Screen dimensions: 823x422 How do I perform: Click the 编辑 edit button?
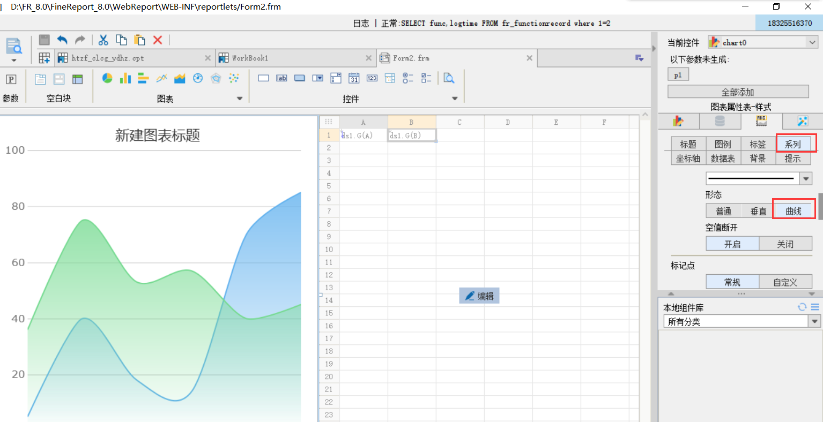[x=479, y=296]
